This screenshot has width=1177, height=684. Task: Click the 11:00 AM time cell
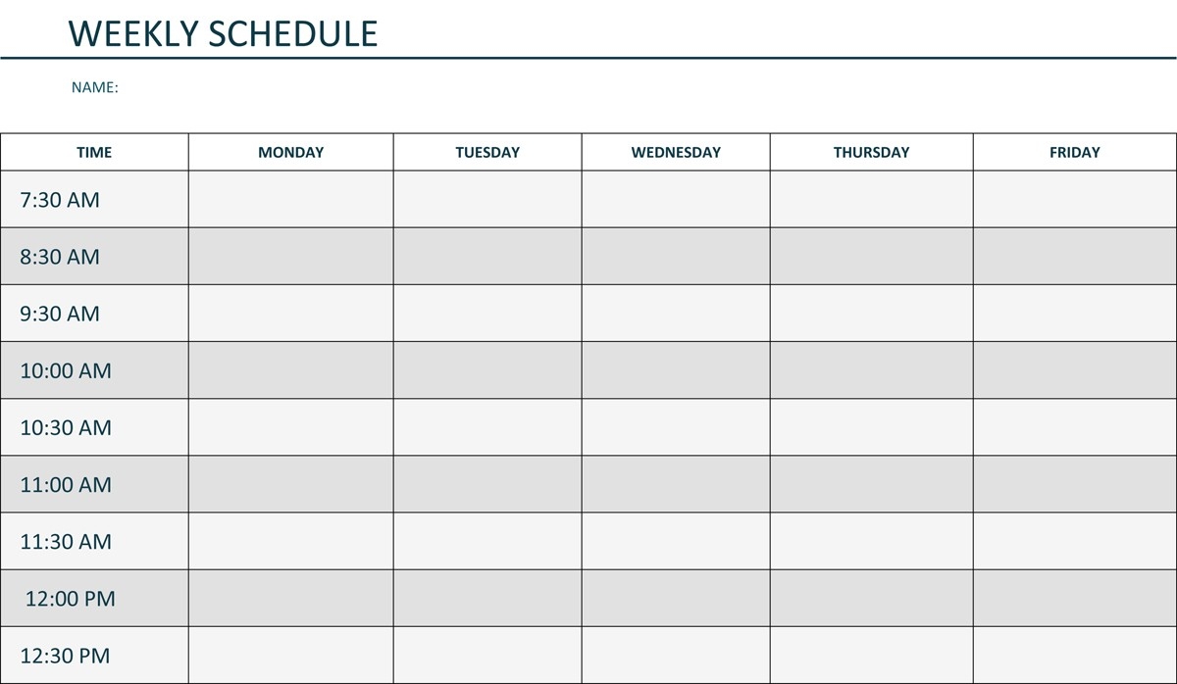point(94,484)
